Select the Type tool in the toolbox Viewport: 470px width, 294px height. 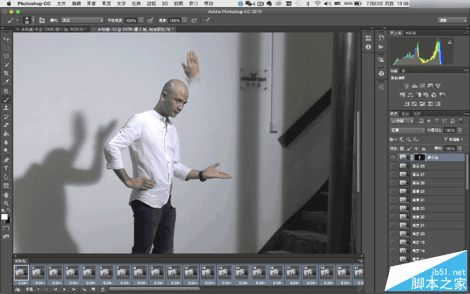(6, 168)
